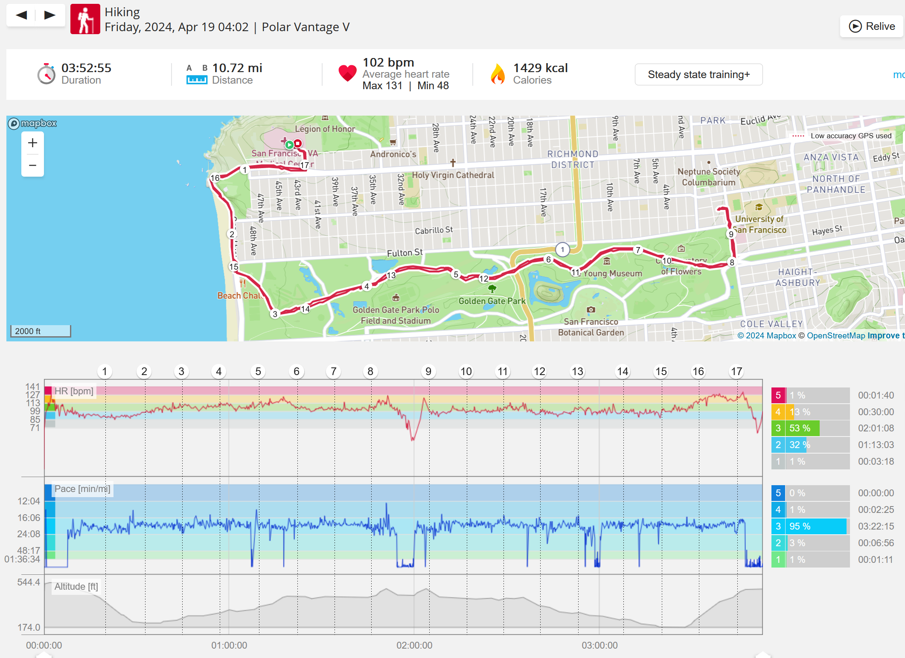The width and height of the screenshot is (905, 658).
Task: Click the red hiking sport icon
Action: pyautogui.click(x=85, y=19)
